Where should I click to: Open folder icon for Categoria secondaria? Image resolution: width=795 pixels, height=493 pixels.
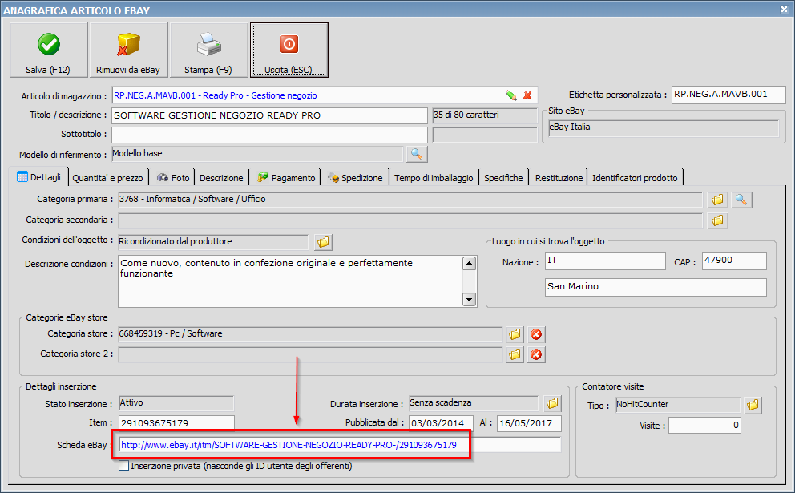pyautogui.click(x=717, y=220)
